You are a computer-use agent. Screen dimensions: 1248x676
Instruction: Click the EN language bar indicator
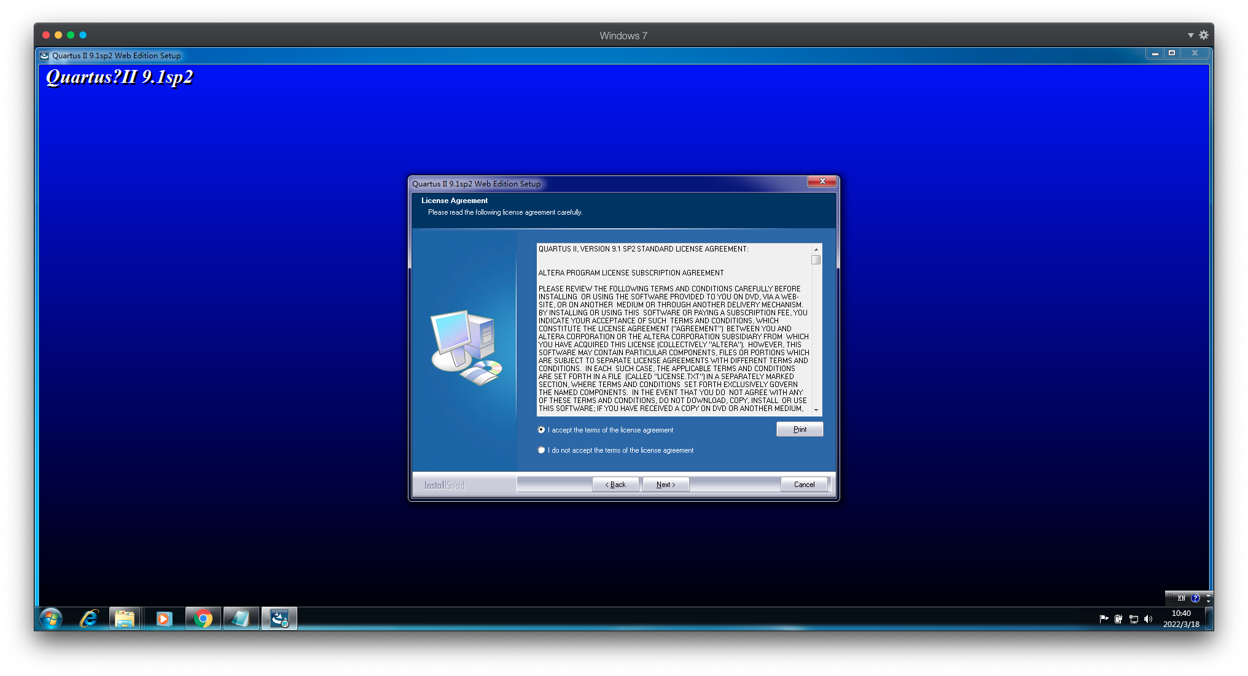coord(1182,598)
